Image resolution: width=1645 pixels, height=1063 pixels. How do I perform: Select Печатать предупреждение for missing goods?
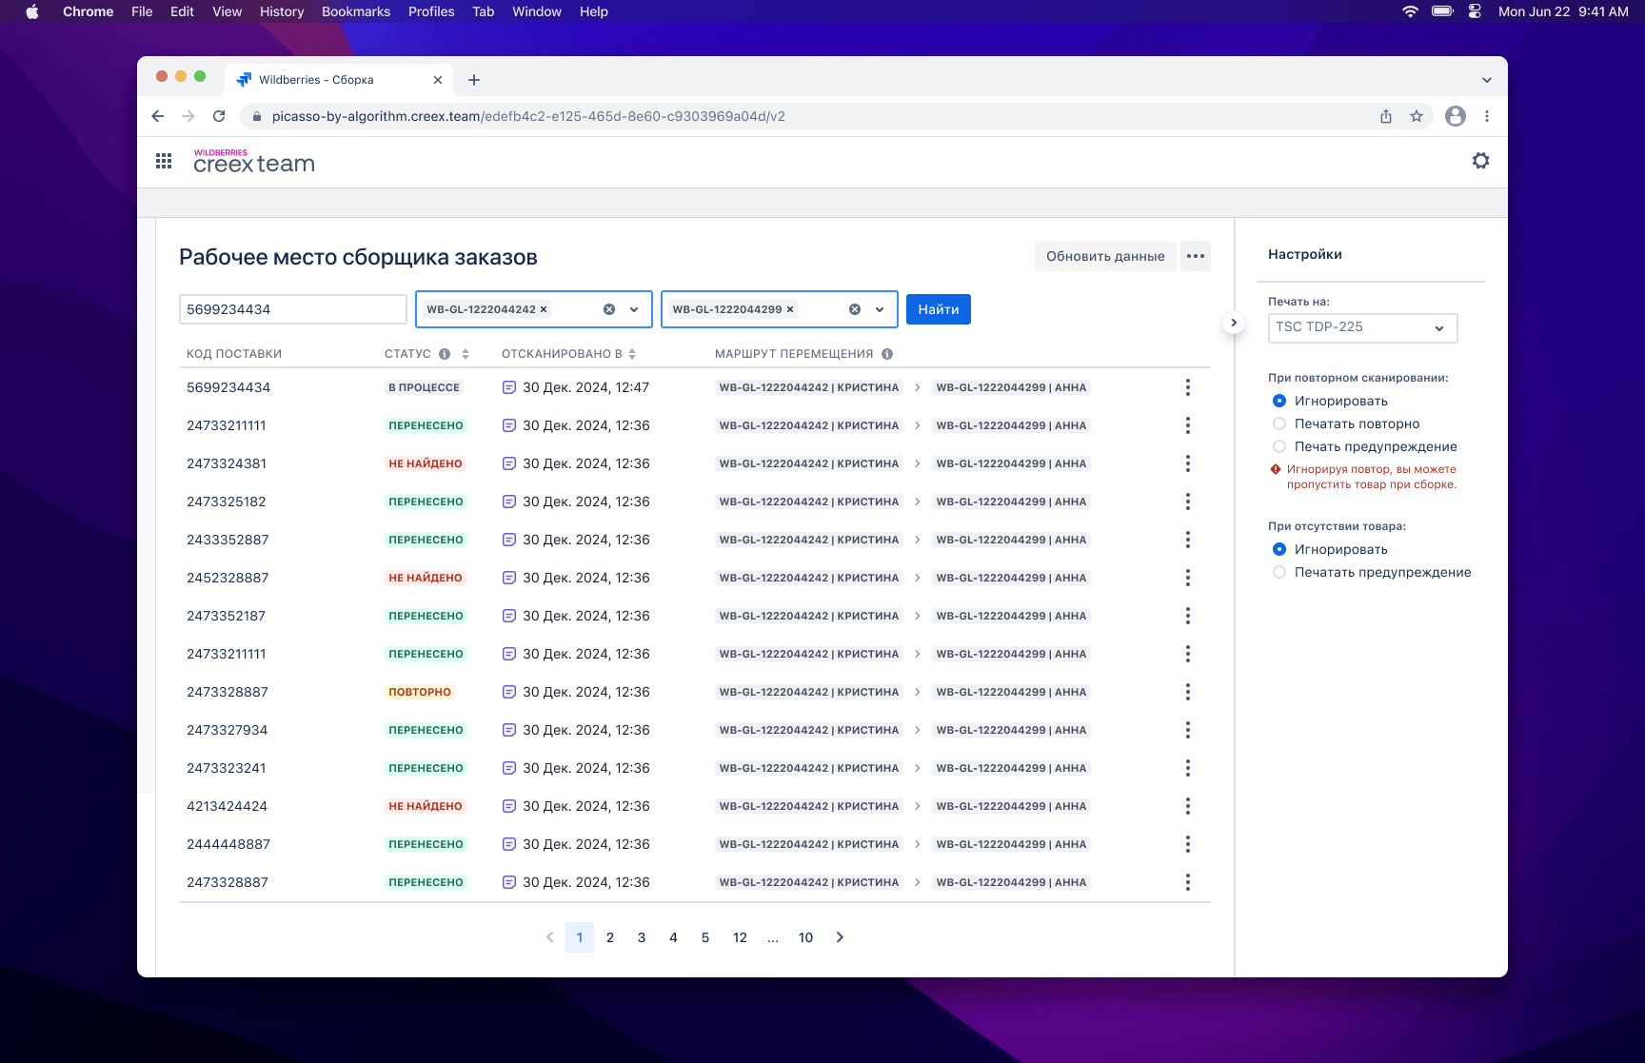click(x=1279, y=572)
